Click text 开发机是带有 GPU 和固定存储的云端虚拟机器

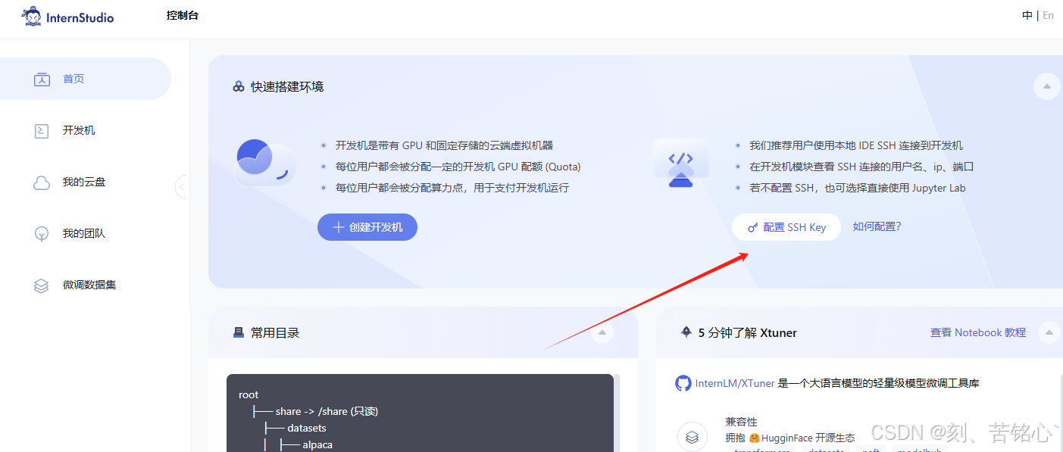tap(444, 145)
